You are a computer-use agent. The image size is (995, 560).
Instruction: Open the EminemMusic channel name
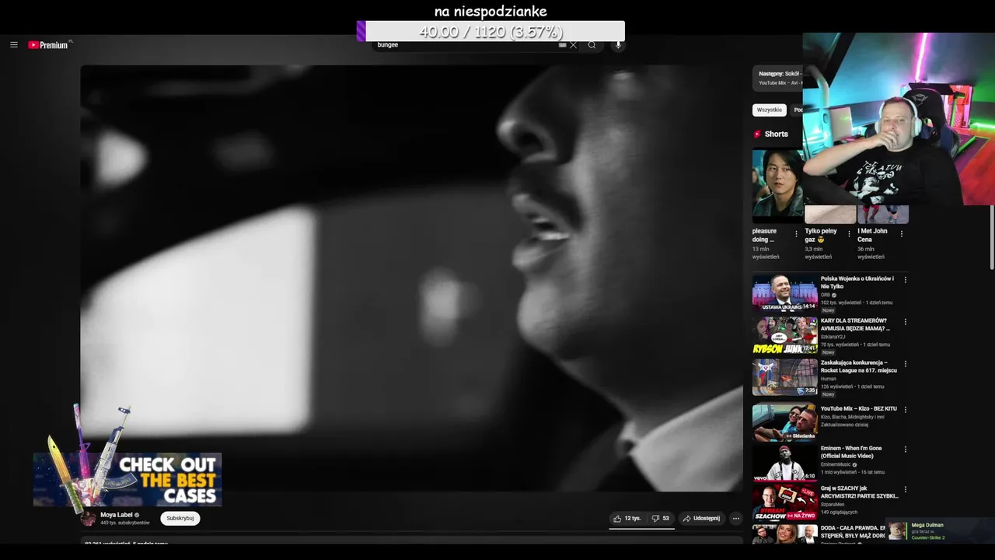(836, 464)
